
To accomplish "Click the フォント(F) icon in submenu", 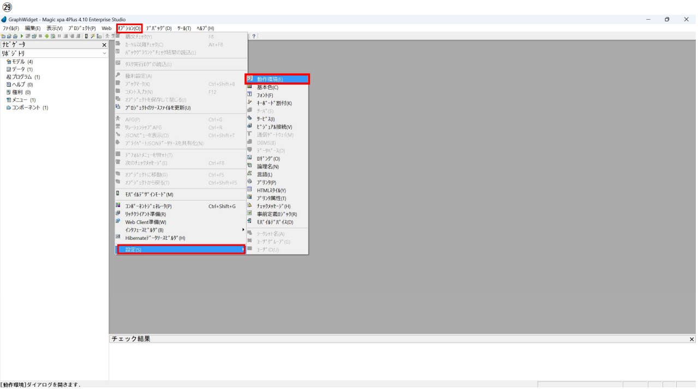I will (x=249, y=95).
